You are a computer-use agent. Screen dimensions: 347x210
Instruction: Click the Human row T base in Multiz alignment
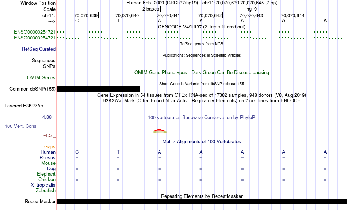click(x=118, y=152)
